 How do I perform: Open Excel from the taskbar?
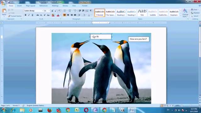(77, 110)
